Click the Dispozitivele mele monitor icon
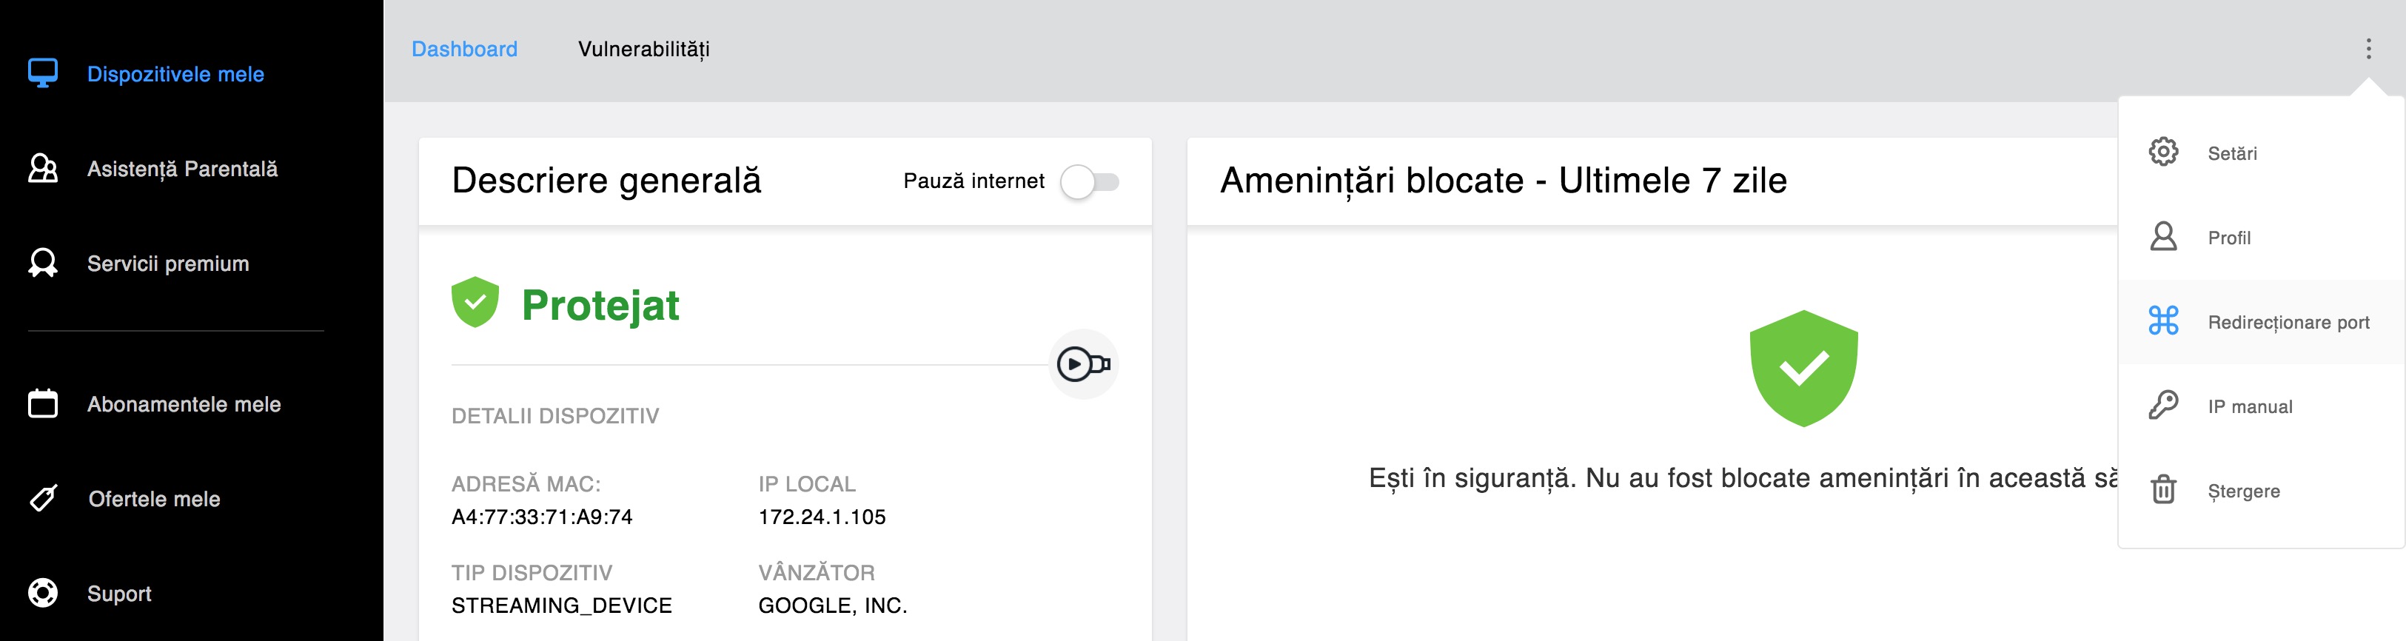2406x641 pixels. coord(43,73)
